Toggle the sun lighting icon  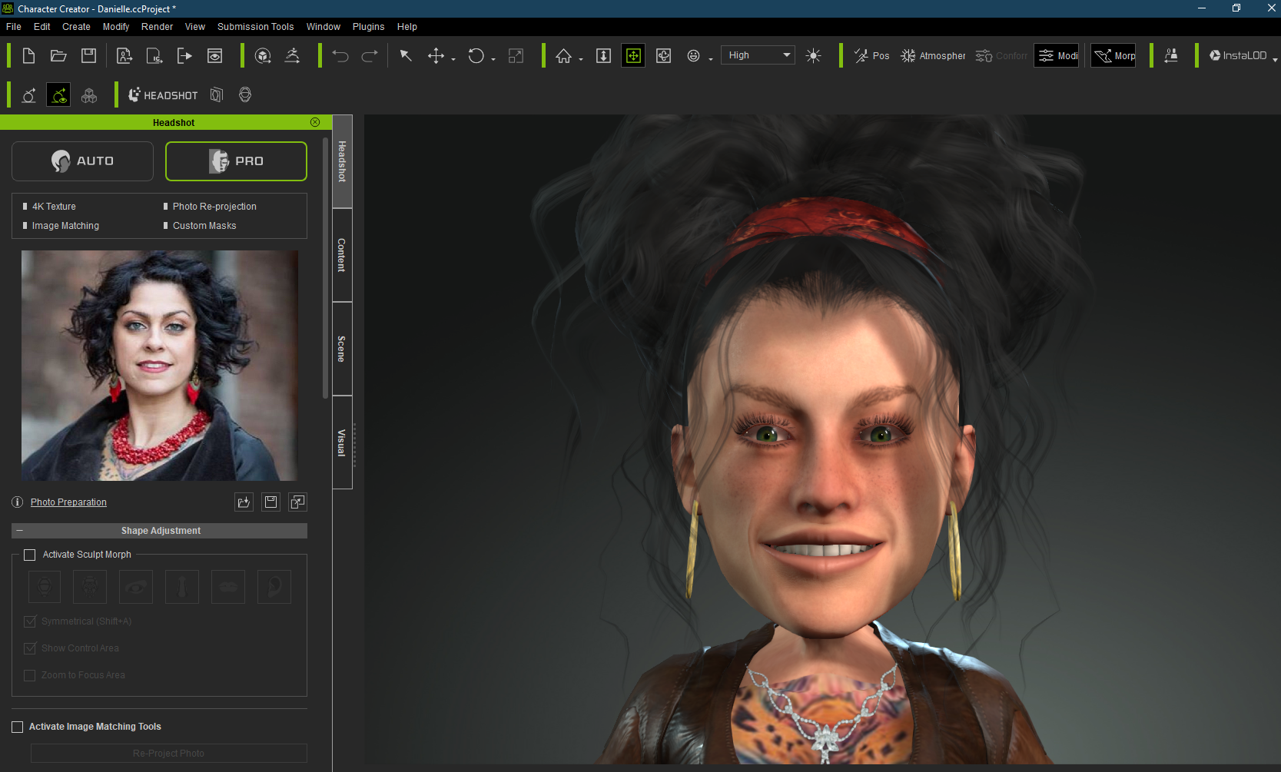(813, 55)
